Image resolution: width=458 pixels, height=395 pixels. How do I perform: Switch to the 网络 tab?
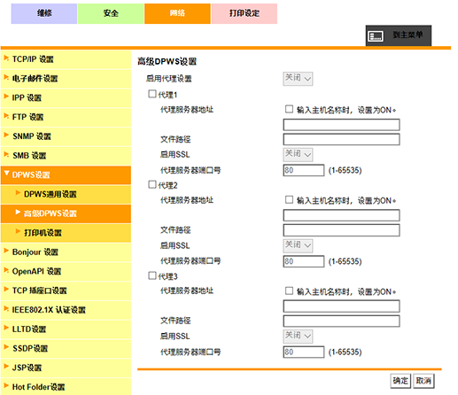point(177,13)
